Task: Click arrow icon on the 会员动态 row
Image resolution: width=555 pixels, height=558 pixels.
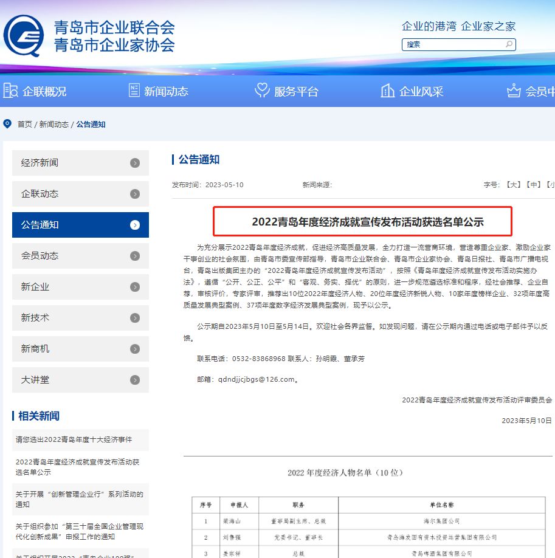Action: pyautogui.click(x=135, y=256)
